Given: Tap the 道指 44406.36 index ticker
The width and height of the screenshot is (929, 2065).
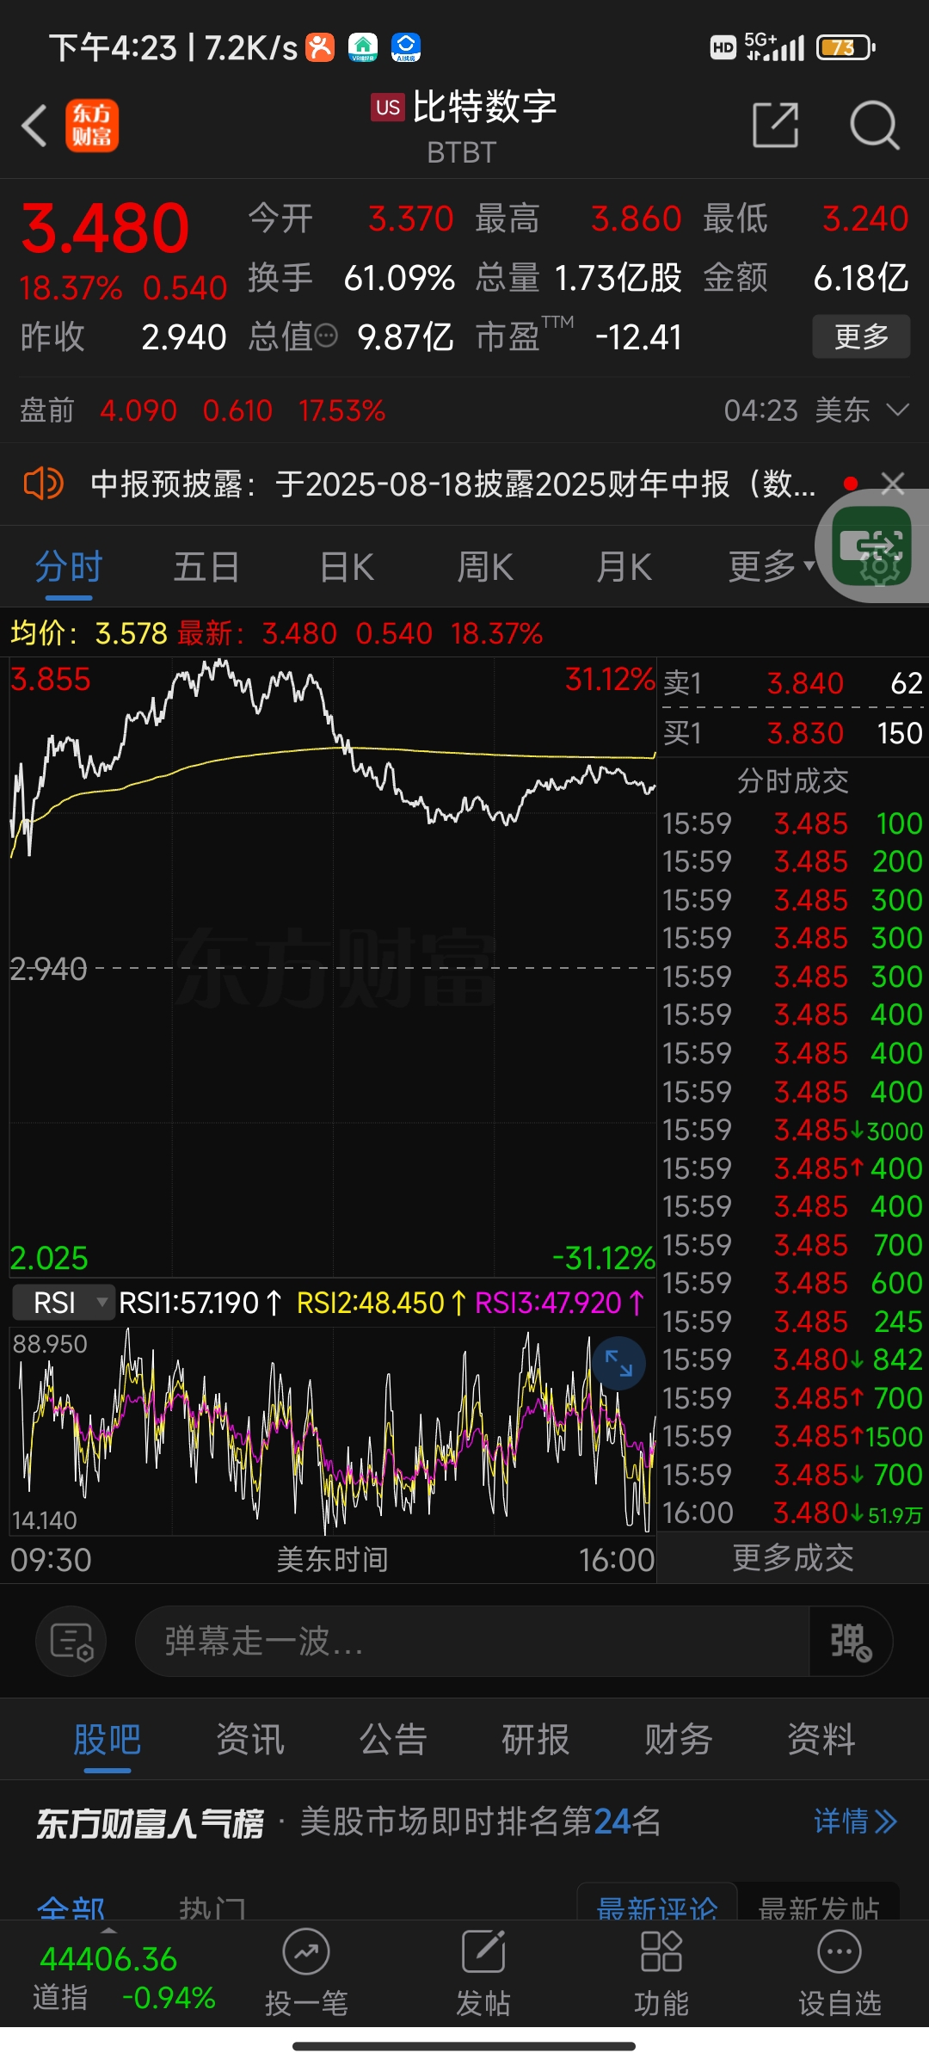Looking at the screenshot, I should point(123,1977).
